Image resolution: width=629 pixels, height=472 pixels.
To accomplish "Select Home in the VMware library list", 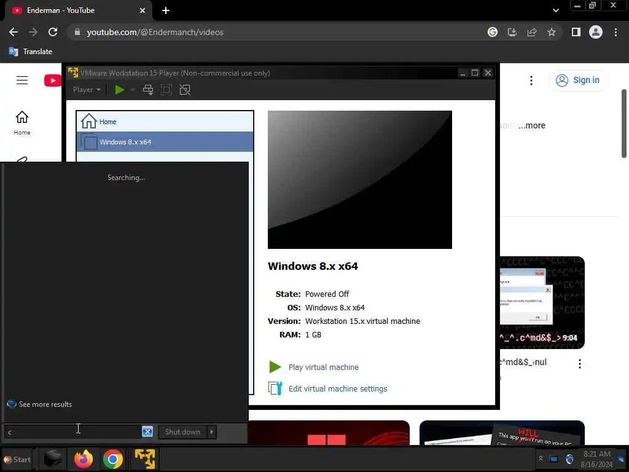I will (x=165, y=121).
